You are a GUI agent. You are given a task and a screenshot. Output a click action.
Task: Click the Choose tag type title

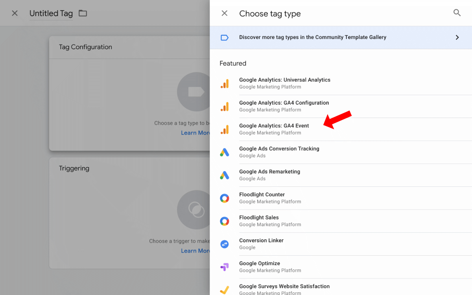270,14
